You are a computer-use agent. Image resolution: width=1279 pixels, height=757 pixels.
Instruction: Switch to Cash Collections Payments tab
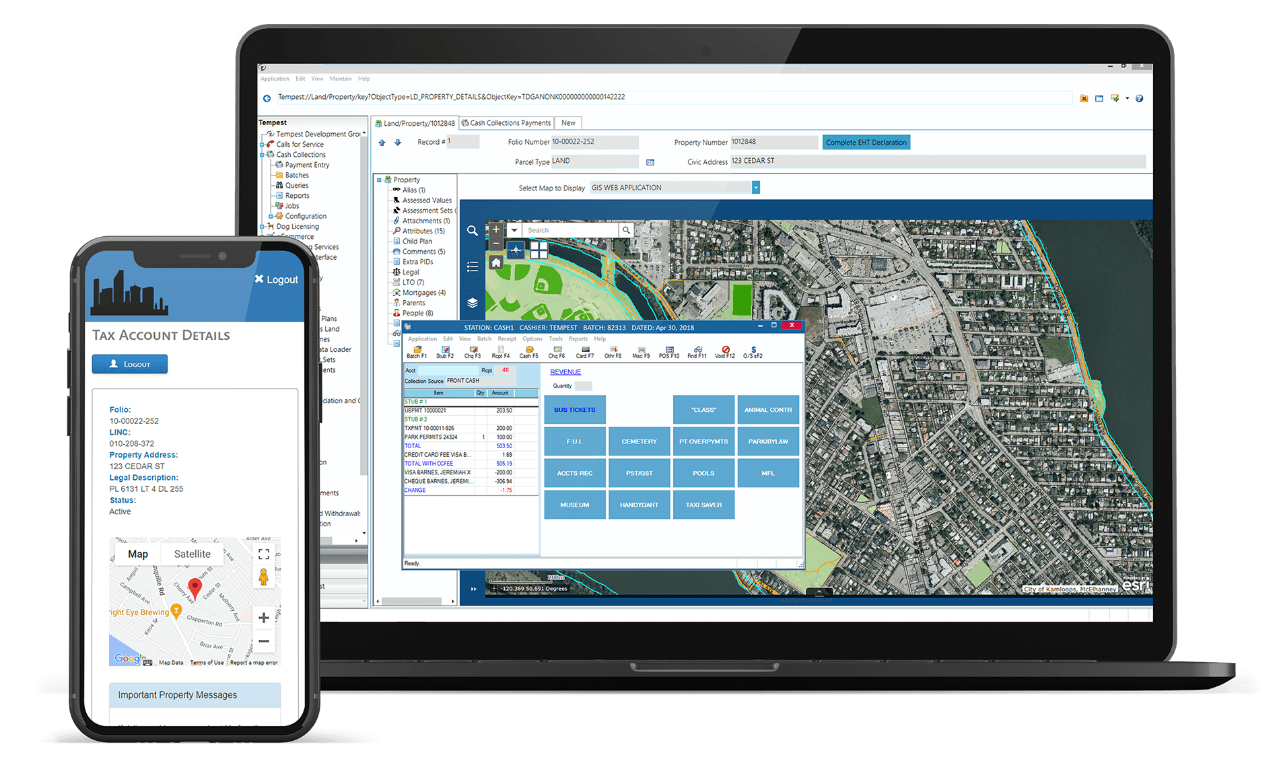[x=506, y=123]
